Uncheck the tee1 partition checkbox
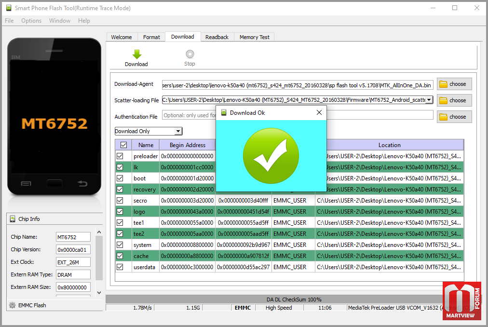The width and height of the screenshot is (488, 327). pyautogui.click(x=120, y=223)
